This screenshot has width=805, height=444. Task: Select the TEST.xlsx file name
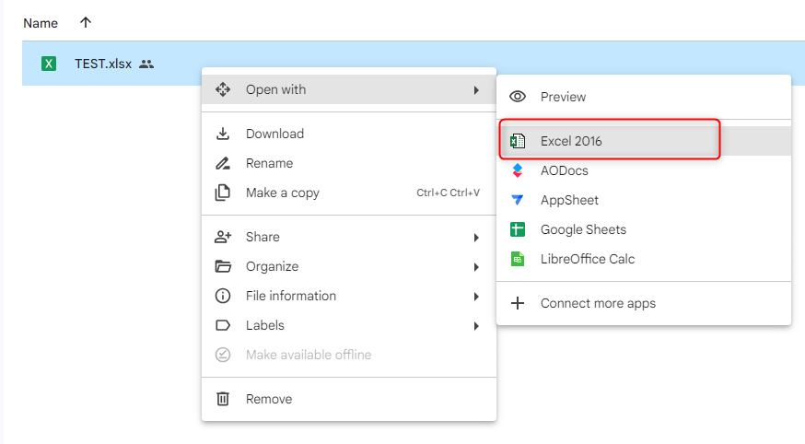point(103,64)
